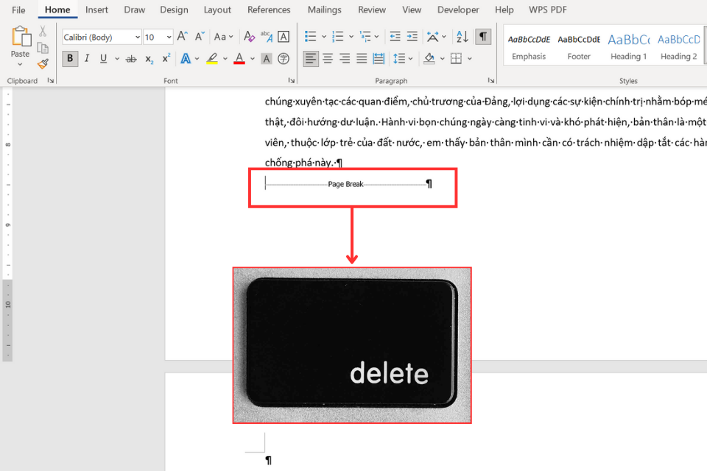Screen dimensions: 707x471
Task: Insert an enclosed character
Action: tap(284, 59)
